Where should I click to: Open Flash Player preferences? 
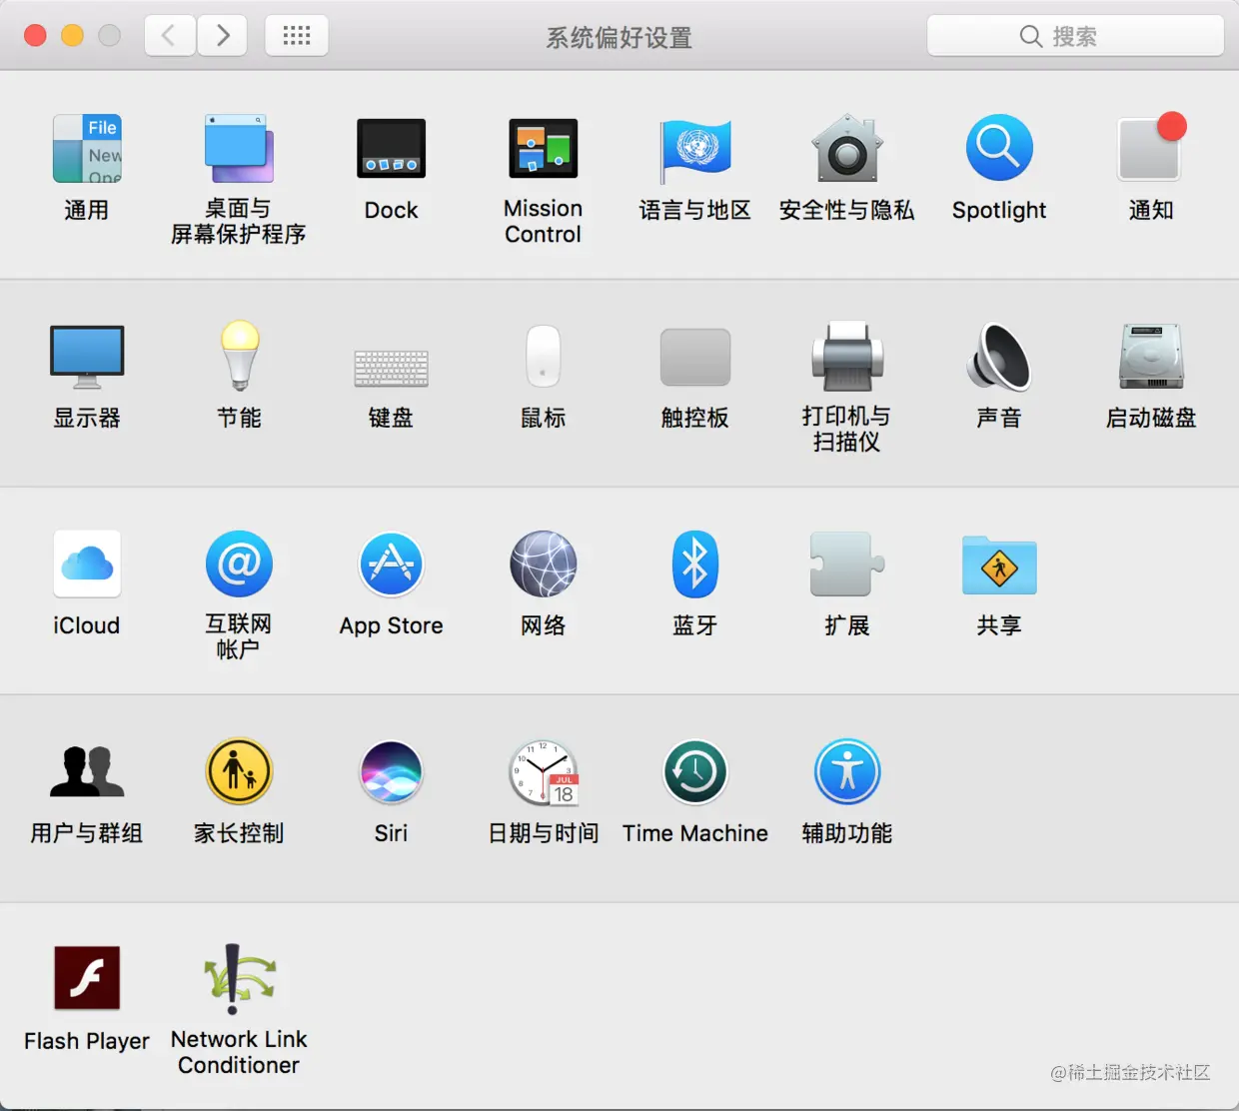click(87, 978)
